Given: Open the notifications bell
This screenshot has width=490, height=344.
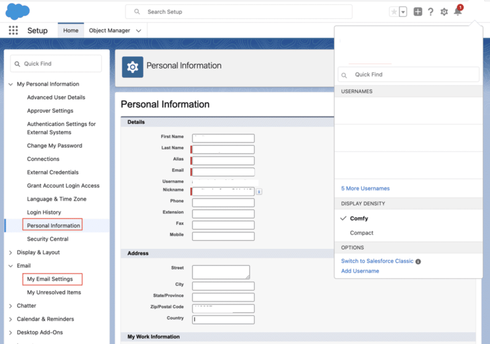Looking at the screenshot, I should click(x=458, y=12).
